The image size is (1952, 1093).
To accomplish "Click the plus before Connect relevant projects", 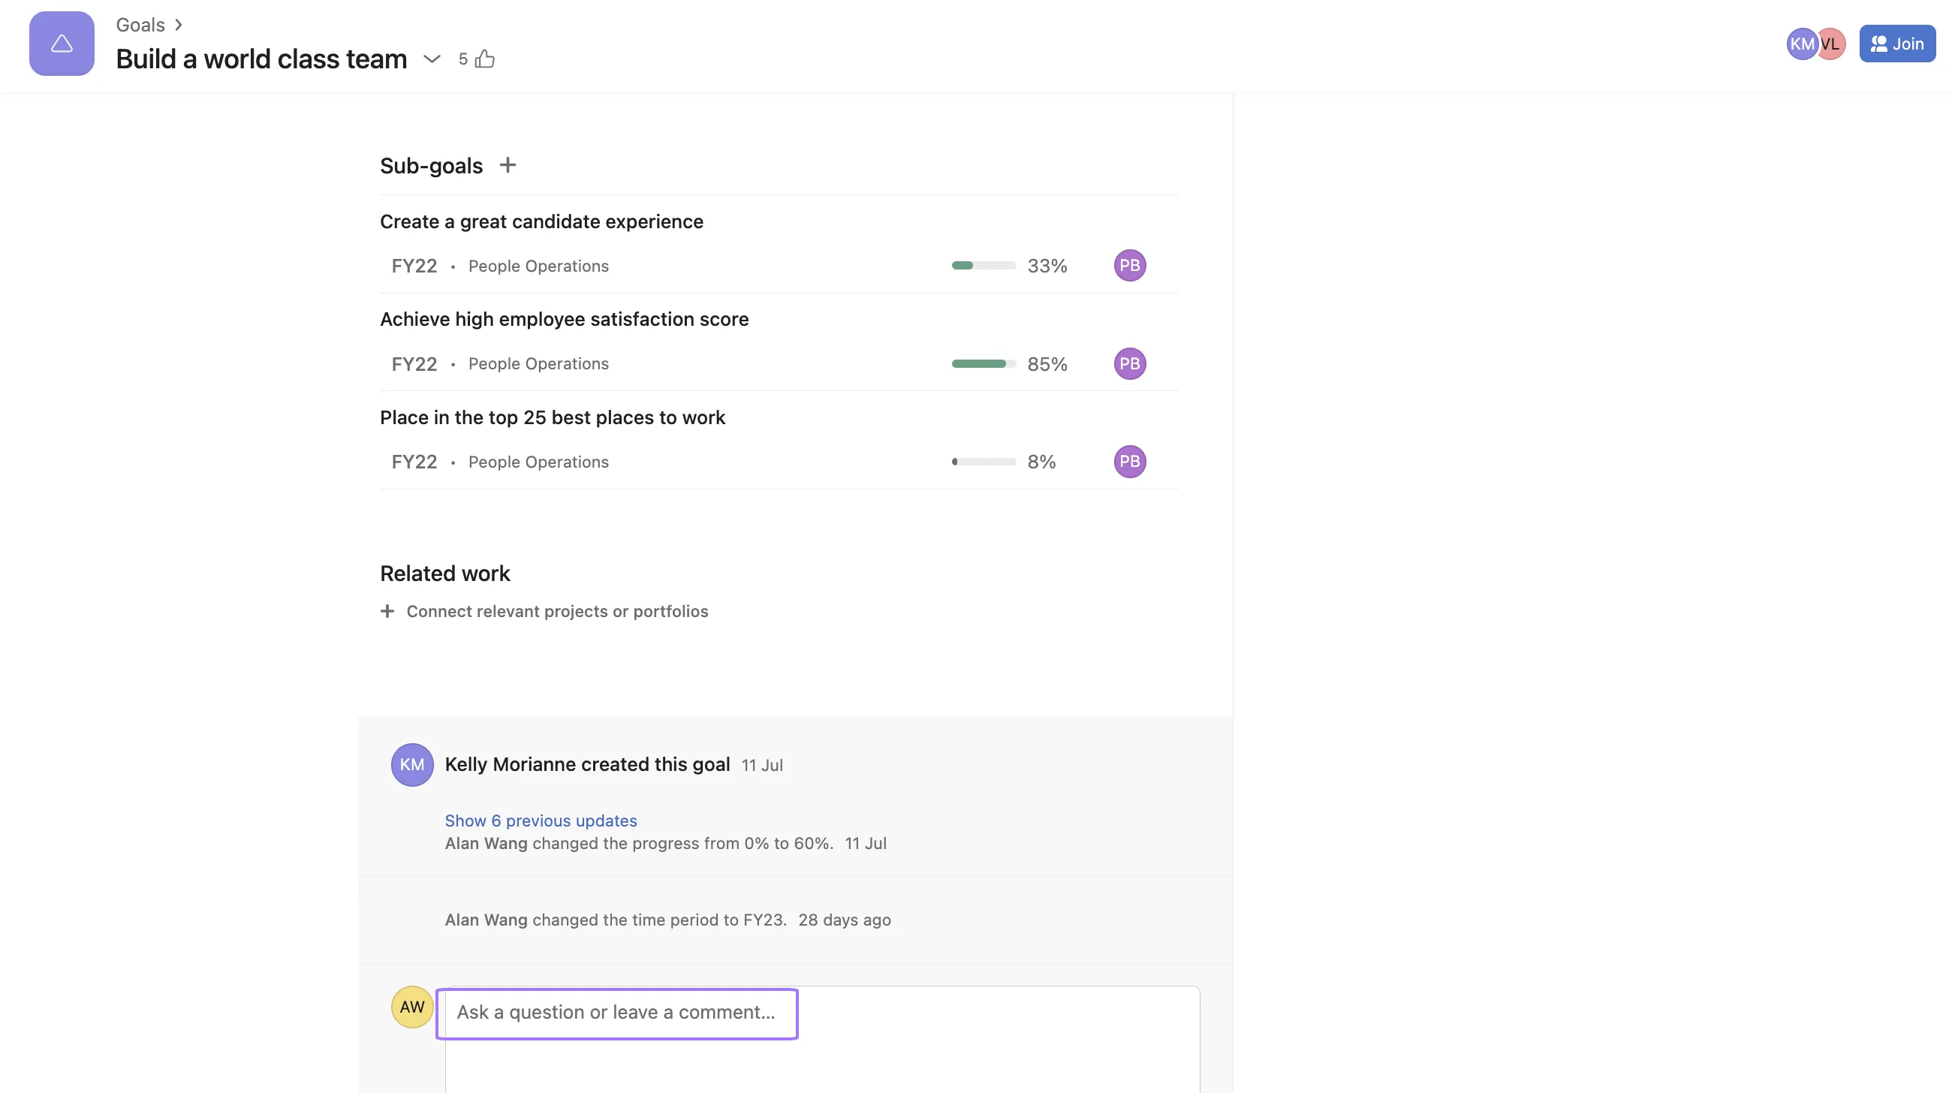I will (388, 611).
